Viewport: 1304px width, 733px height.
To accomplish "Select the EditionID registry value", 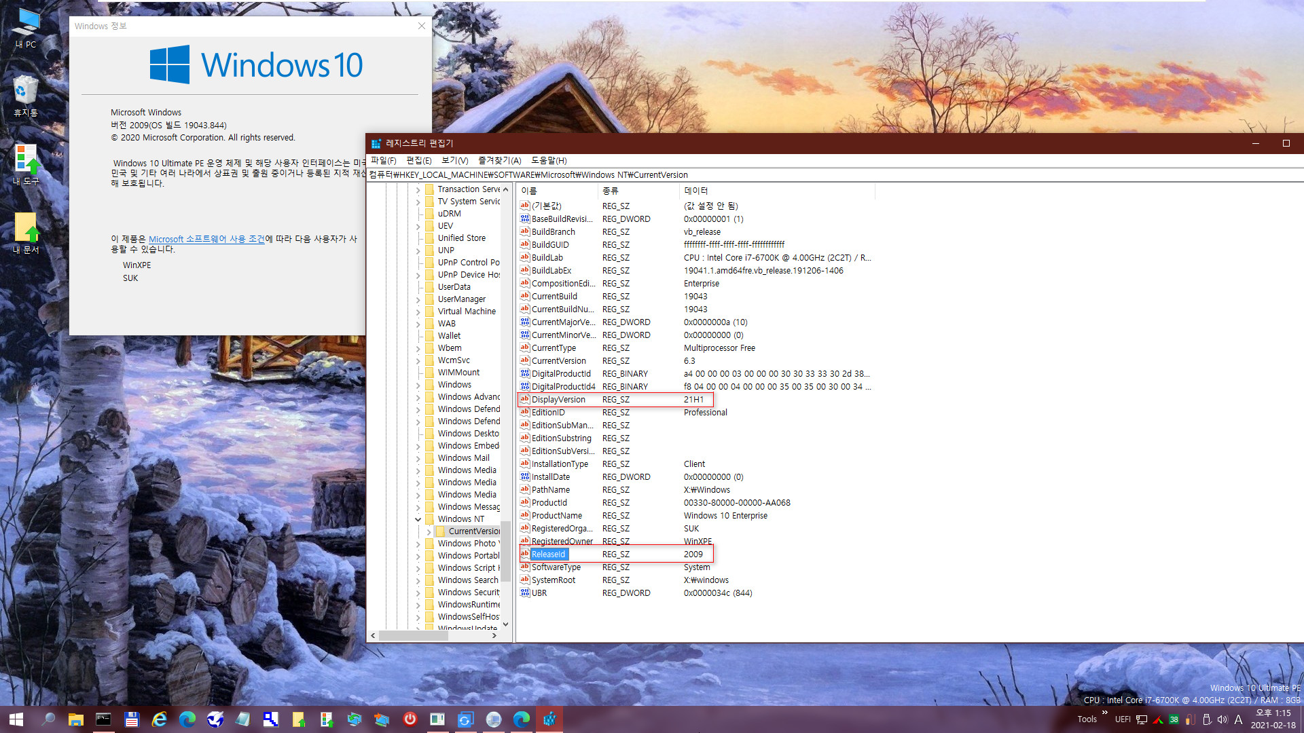I will pyautogui.click(x=548, y=413).
